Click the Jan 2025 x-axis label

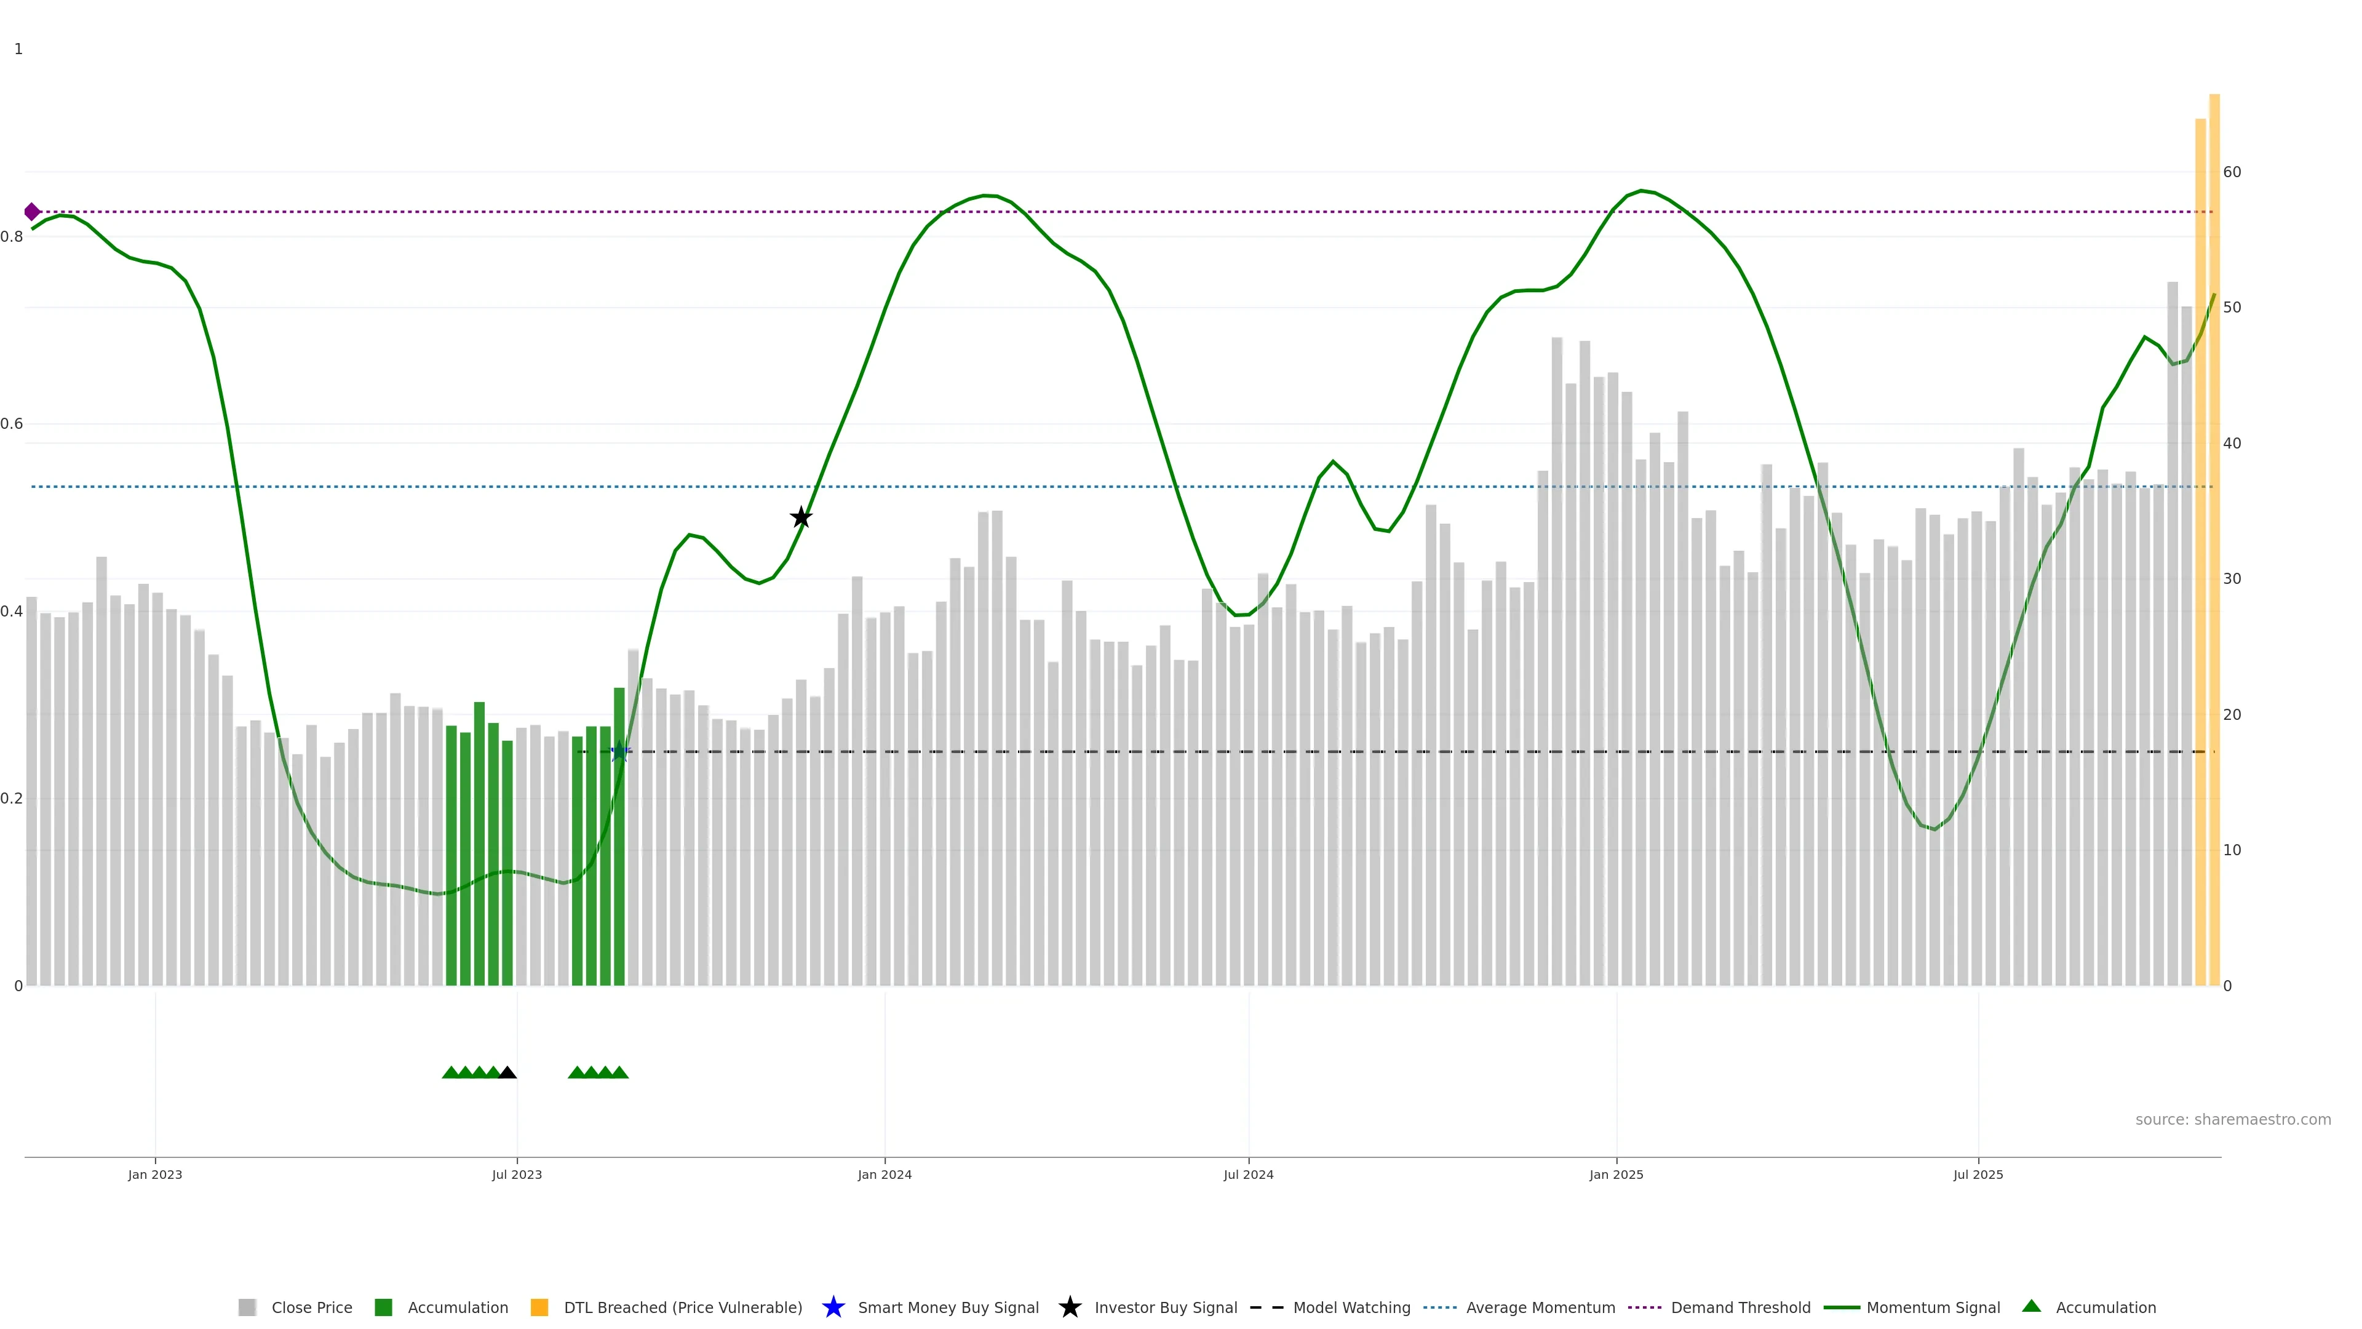1616,1174
